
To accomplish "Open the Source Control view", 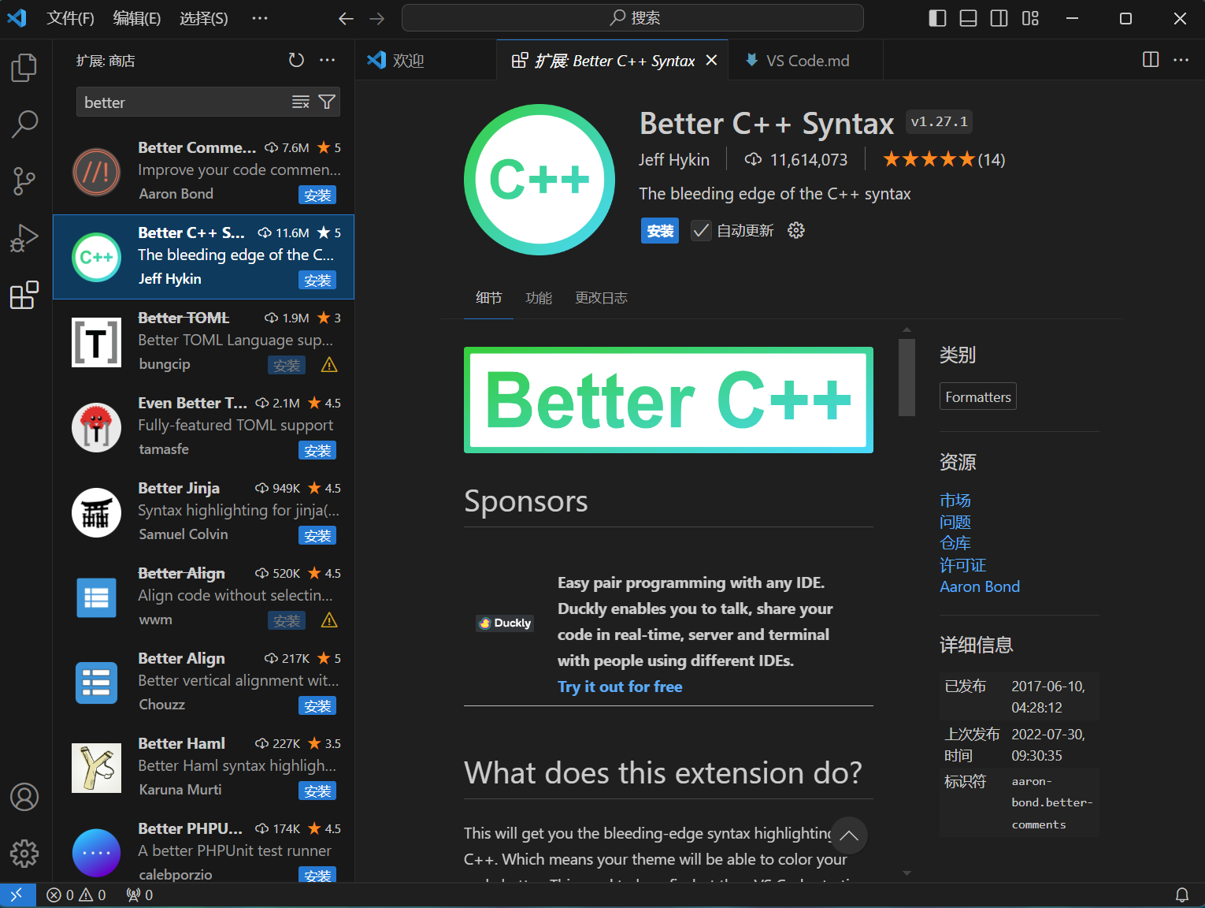I will tap(24, 180).
